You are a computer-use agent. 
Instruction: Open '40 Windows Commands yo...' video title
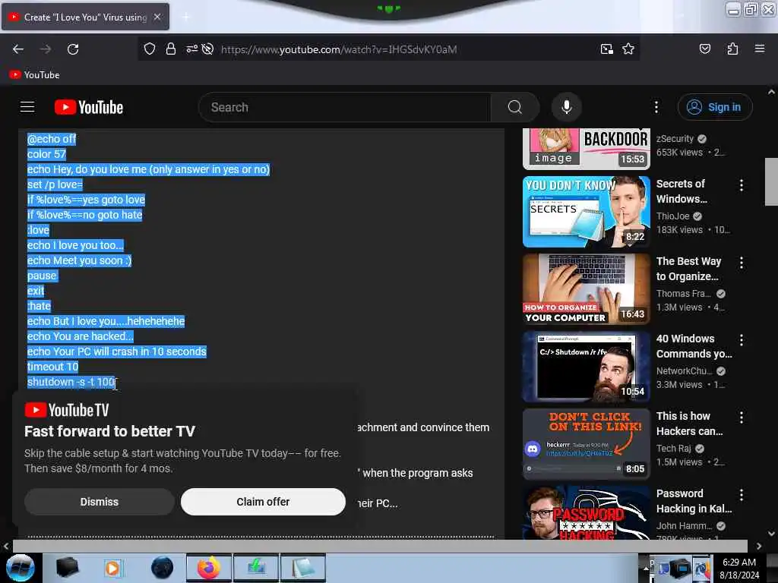click(x=694, y=346)
